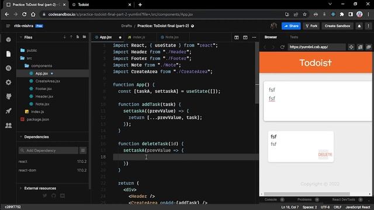Image resolution: width=374 pixels, height=210 pixels.
Task: Click the download arrow in Files header
Action: (x=65, y=37)
